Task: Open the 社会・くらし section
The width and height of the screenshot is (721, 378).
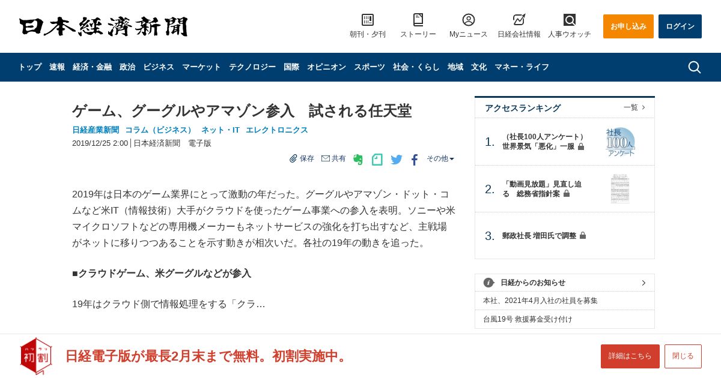Action: click(x=416, y=67)
